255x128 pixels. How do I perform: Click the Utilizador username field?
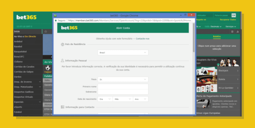pos(205,15)
